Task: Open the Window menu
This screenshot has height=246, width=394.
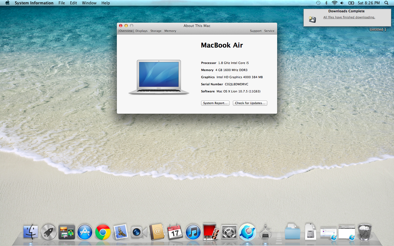Action: click(x=89, y=3)
